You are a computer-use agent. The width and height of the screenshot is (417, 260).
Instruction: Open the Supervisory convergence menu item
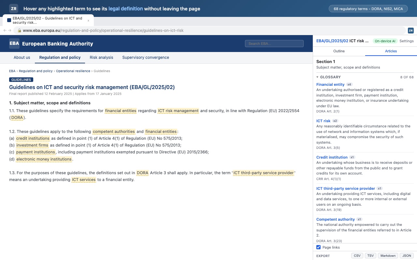pyautogui.click(x=146, y=58)
